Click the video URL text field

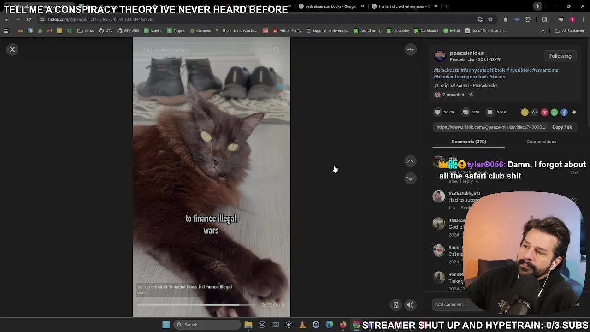coord(490,127)
